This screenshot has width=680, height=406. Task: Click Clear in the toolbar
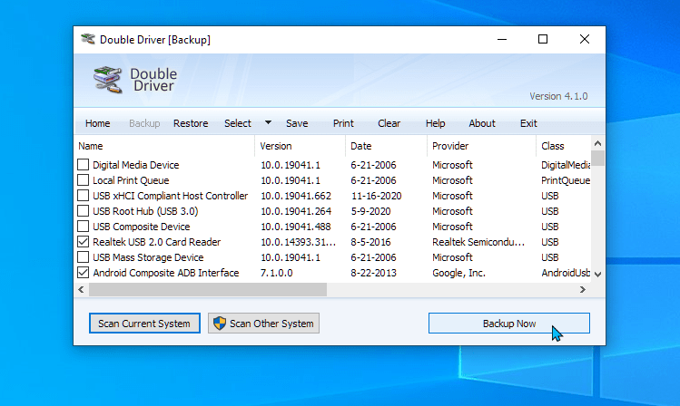[x=389, y=123]
